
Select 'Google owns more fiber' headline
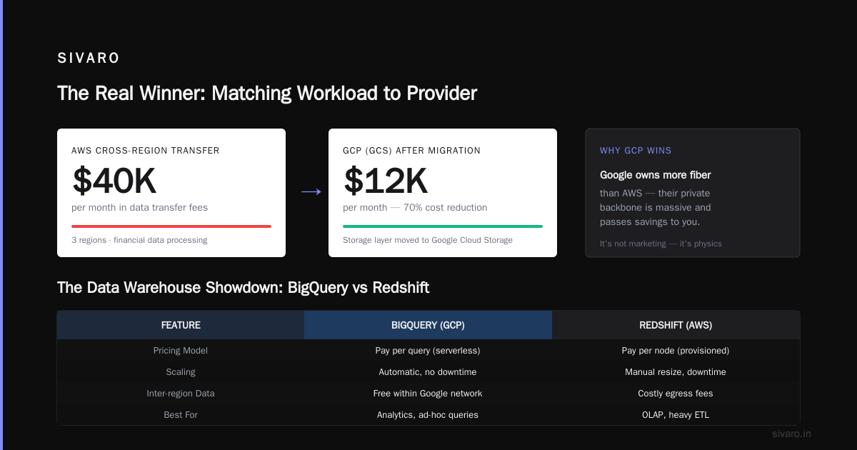point(656,175)
